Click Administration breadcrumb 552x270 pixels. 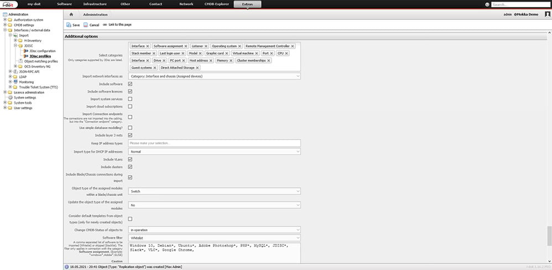point(95,14)
